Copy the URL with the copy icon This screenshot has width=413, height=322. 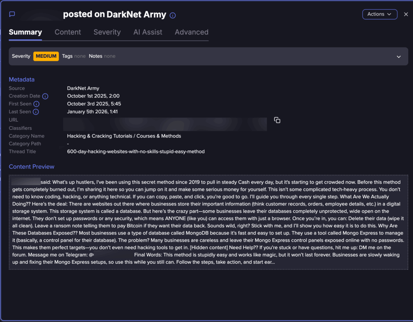[x=277, y=120]
